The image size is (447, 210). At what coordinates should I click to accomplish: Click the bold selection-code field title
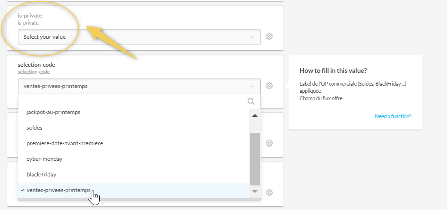tap(36, 64)
